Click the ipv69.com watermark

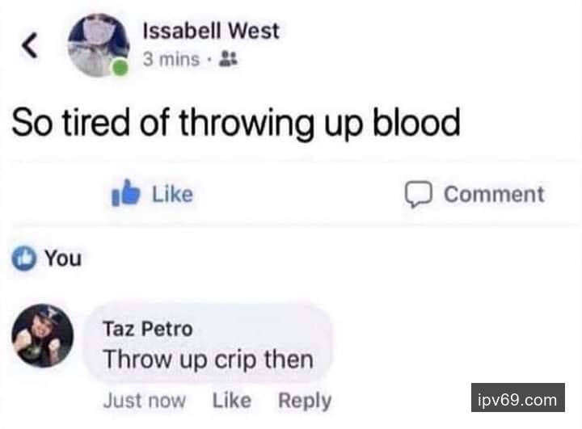pyautogui.click(x=518, y=397)
